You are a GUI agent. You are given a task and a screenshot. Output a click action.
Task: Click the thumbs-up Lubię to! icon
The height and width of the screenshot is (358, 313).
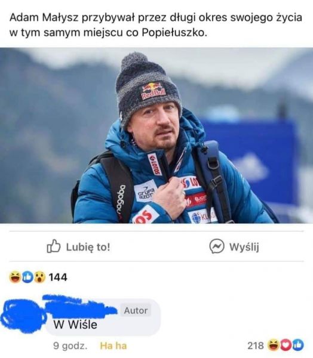click(54, 246)
